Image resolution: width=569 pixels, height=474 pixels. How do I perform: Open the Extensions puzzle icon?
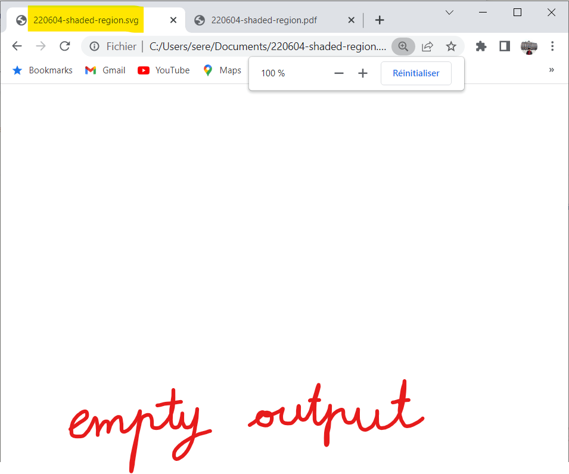click(481, 47)
